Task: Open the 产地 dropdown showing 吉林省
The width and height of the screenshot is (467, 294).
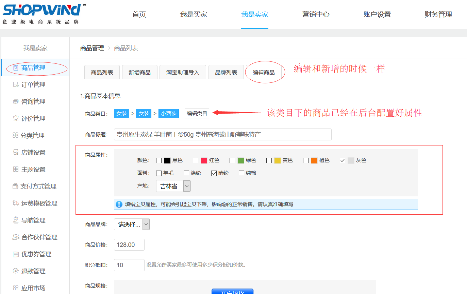Action: coord(173,186)
